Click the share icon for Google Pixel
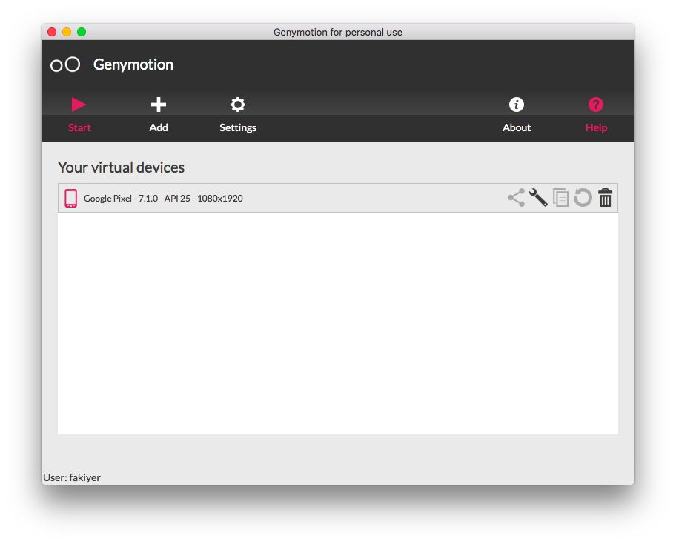This screenshot has width=676, height=544. click(516, 198)
